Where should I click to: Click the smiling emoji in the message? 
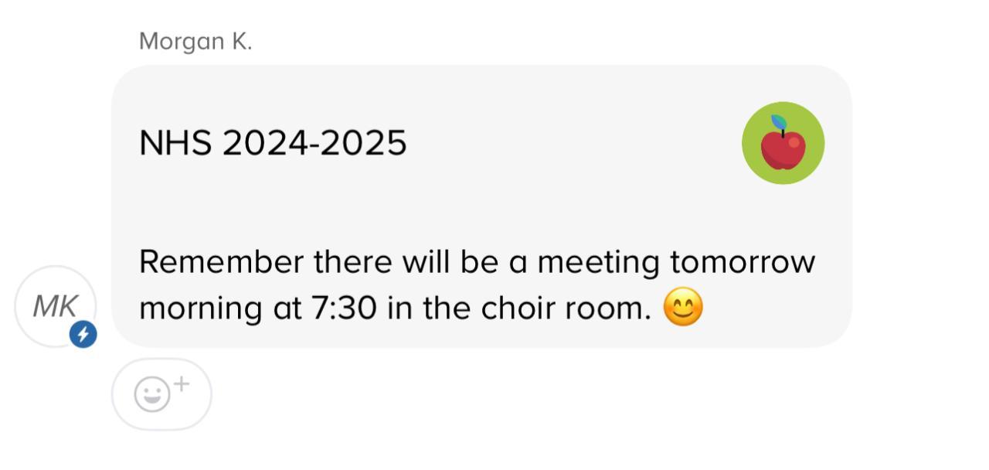click(684, 308)
